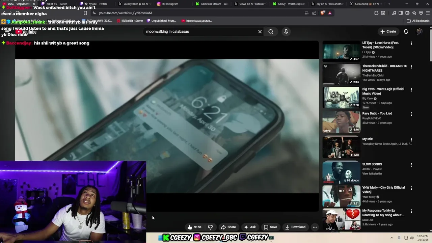The height and width of the screenshot is (243, 432).
Task: Open the Leo AI sparkle icon
Action: pos(414,13)
